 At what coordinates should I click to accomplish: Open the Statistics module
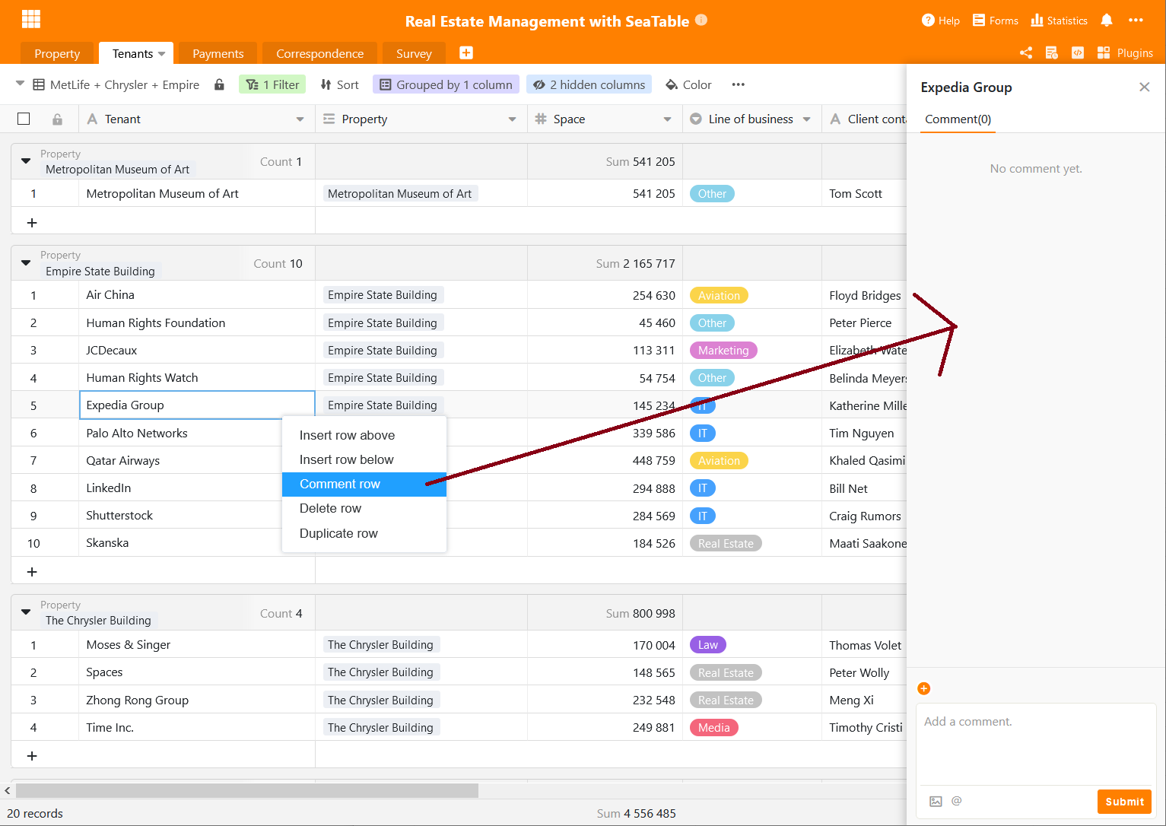pos(1059,21)
